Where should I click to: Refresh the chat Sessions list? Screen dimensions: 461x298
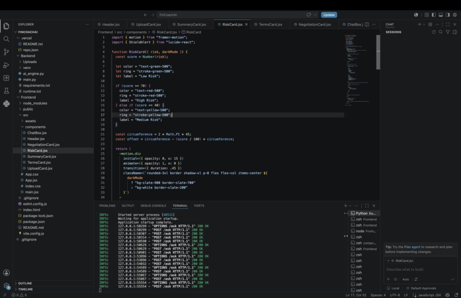tap(434, 32)
